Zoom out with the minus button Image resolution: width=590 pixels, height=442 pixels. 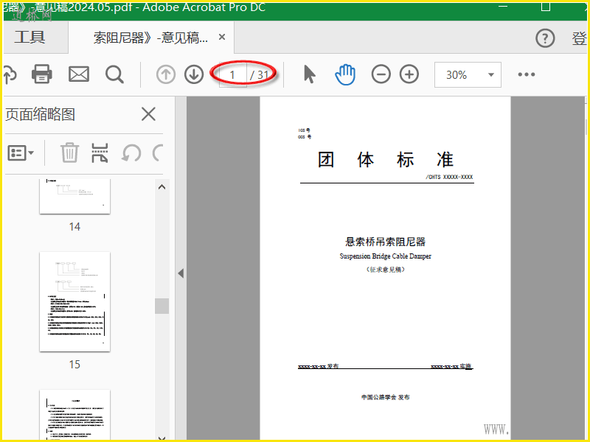pyautogui.click(x=381, y=74)
